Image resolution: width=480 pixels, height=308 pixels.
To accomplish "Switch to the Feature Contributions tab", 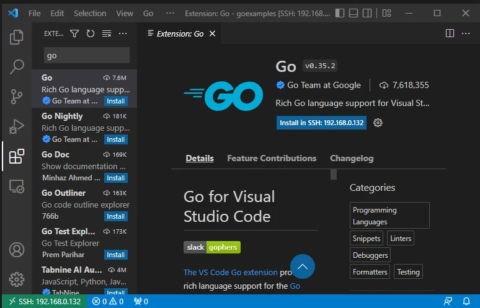I will pyautogui.click(x=272, y=158).
